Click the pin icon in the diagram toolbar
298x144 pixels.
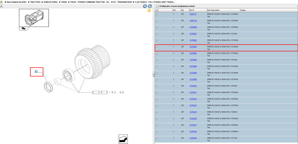click(1, 6)
